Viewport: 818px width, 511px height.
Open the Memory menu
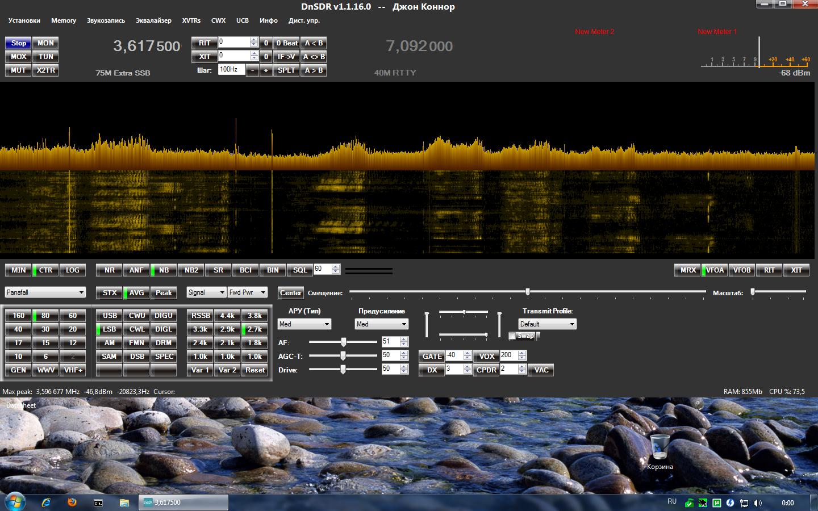click(64, 20)
